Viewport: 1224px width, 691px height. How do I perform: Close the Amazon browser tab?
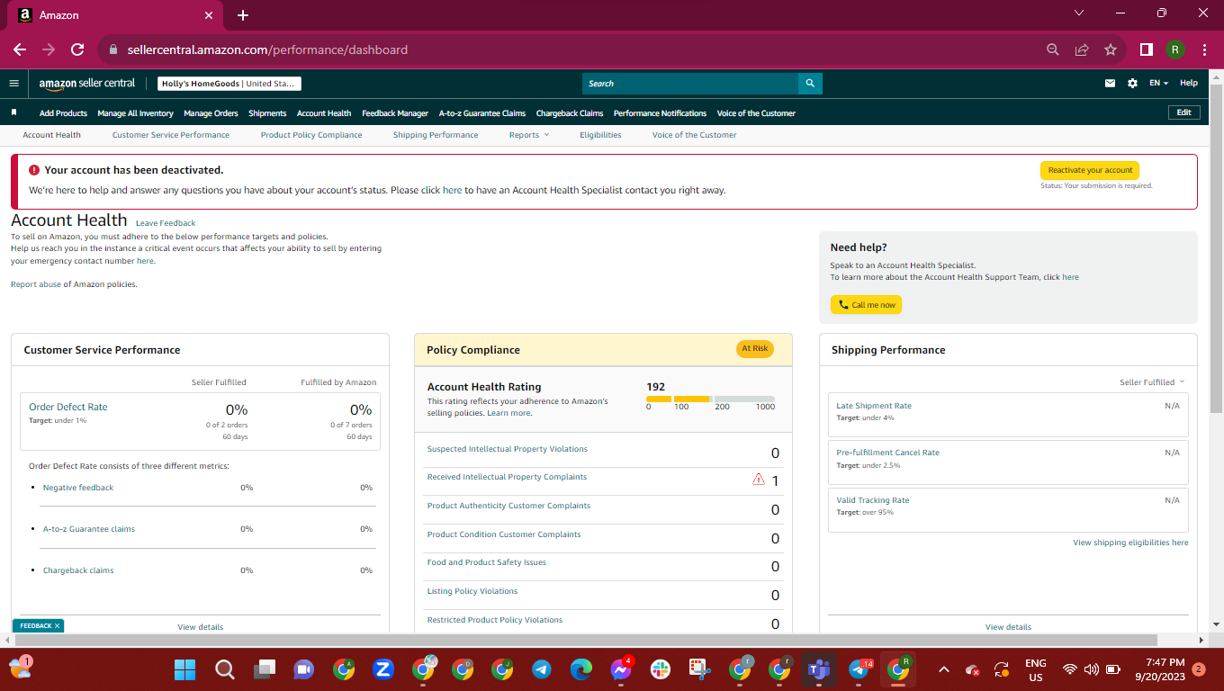(x=209, y=15)
